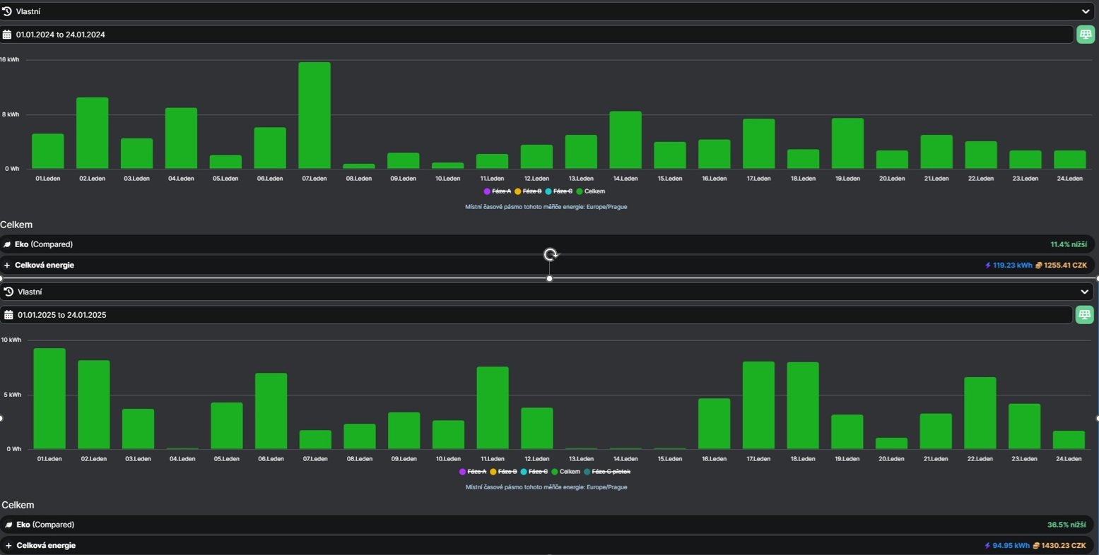Click the 07.Leden bar in the 2024 chart

314,115
